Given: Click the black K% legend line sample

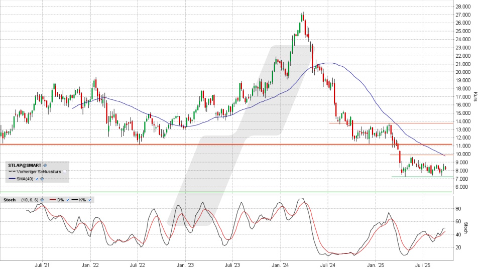Looking at the screenshot, I should pos(74,200).
